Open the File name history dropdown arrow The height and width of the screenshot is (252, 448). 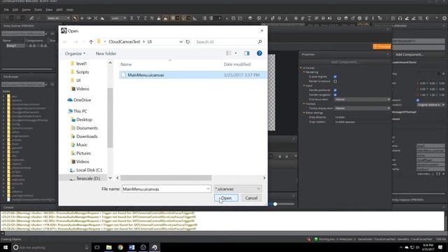[x=208, y=189]
